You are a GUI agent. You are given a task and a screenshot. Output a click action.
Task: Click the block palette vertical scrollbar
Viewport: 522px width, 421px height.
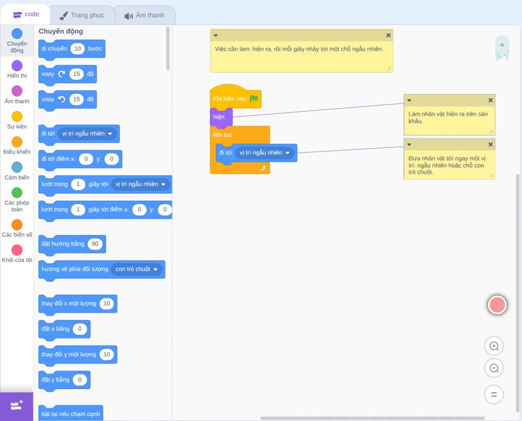click(x=168, y=49)
